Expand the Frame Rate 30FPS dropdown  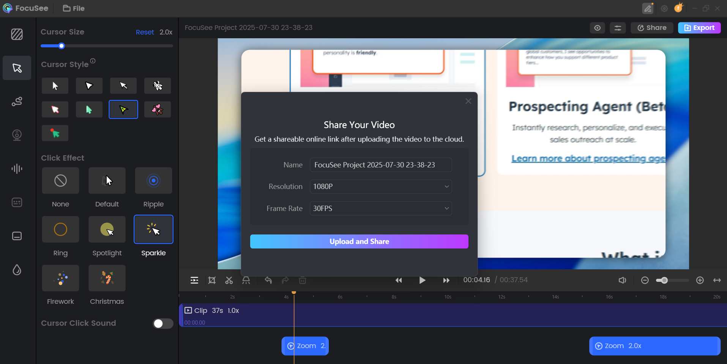coord(381,208)
